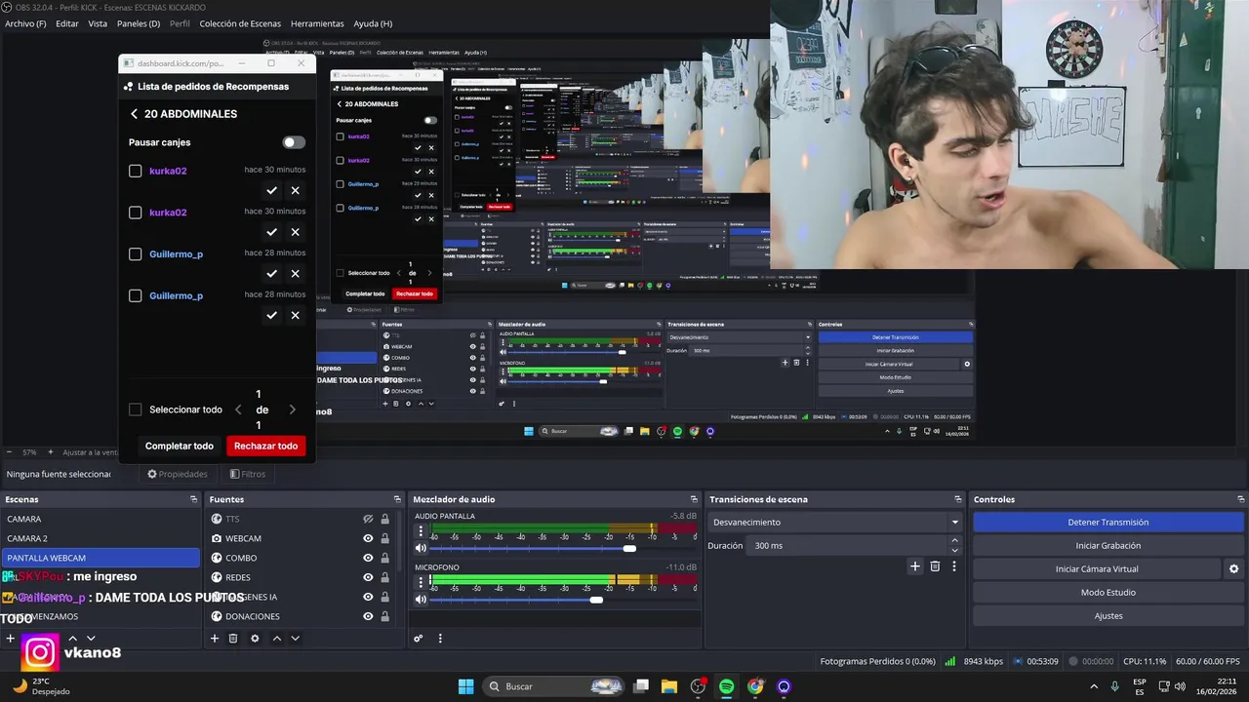The width and height of the screenshot is (1249, 702).
Task: Open the Paneles menu
Action: pos(139,23)
